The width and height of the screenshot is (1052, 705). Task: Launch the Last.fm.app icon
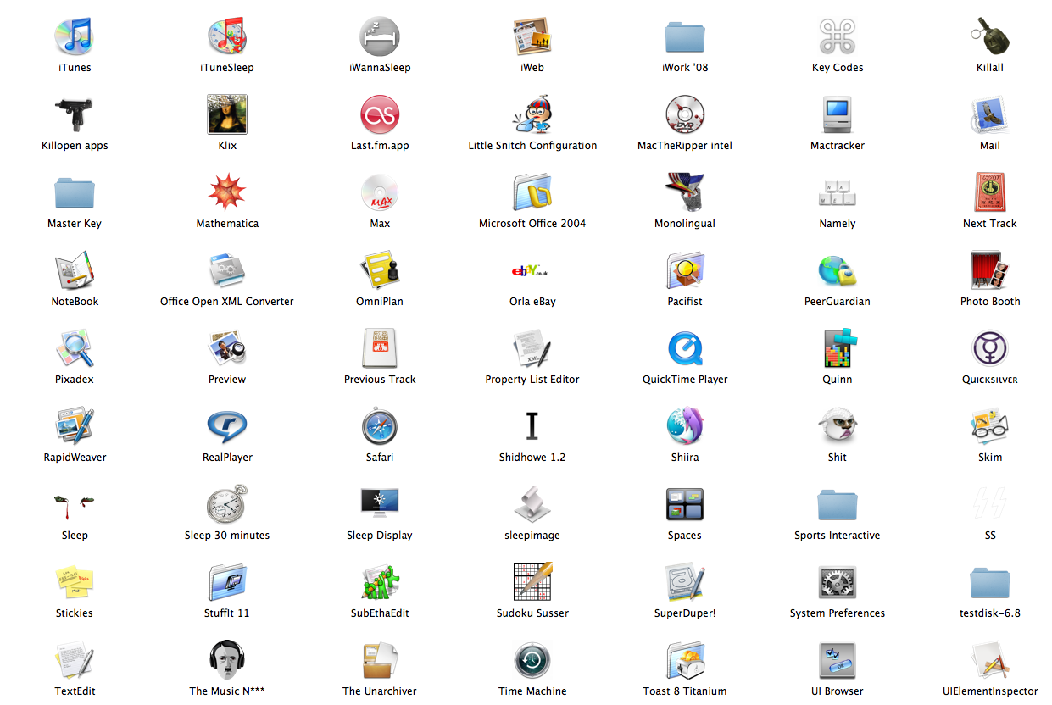[x=380, y=114]
